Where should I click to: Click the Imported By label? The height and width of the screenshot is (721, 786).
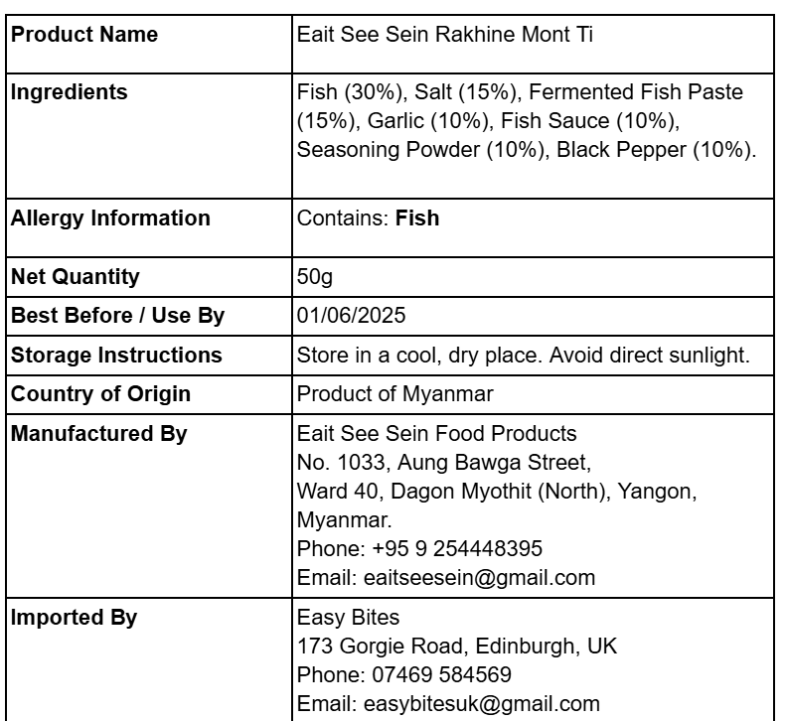coord(74,618)
